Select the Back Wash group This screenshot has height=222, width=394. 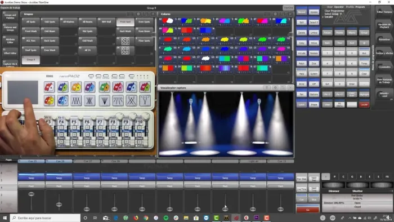(125, 31)
